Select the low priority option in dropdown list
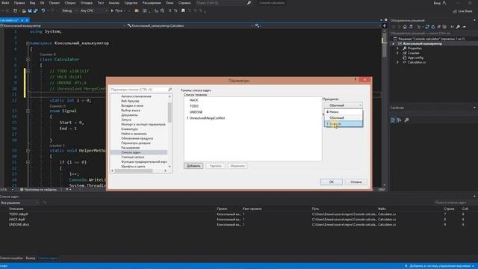Viewport: 478px width, 269px height. (x=344, y=112)
